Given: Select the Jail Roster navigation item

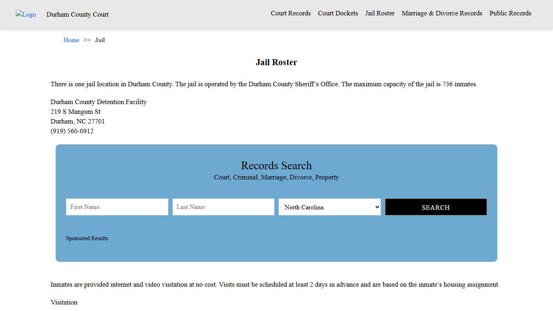Looking at the screenshot, I should coord(380,13).
